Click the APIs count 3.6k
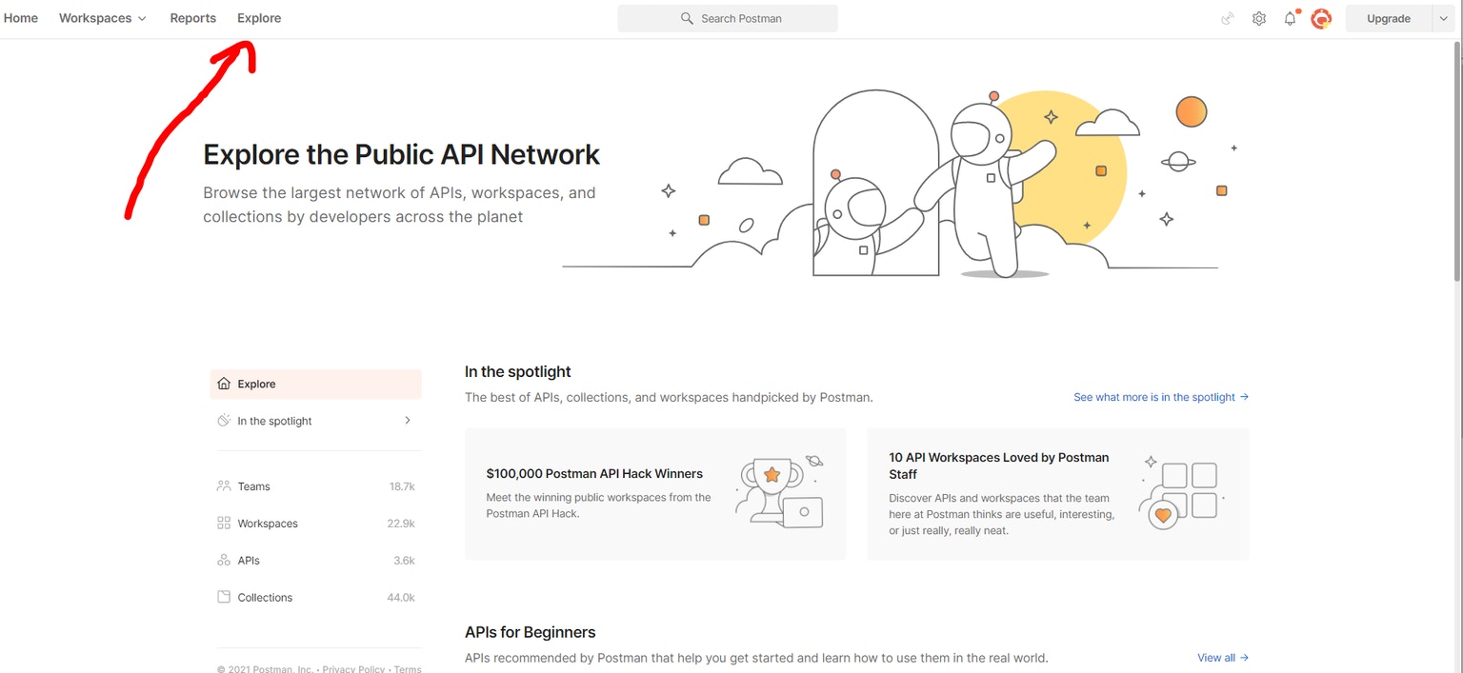This screenshot has height=673, width=1463. [404, 561]
